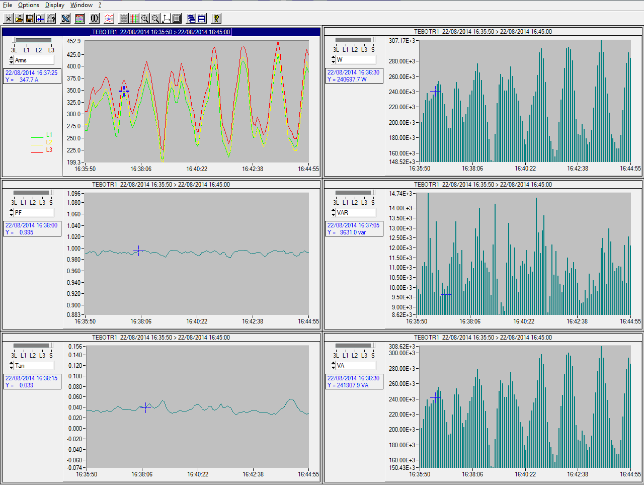Screen dimensions: 644x495
Task: Click the PF quantity stepper arrows
Action: (x=11, y=213)
